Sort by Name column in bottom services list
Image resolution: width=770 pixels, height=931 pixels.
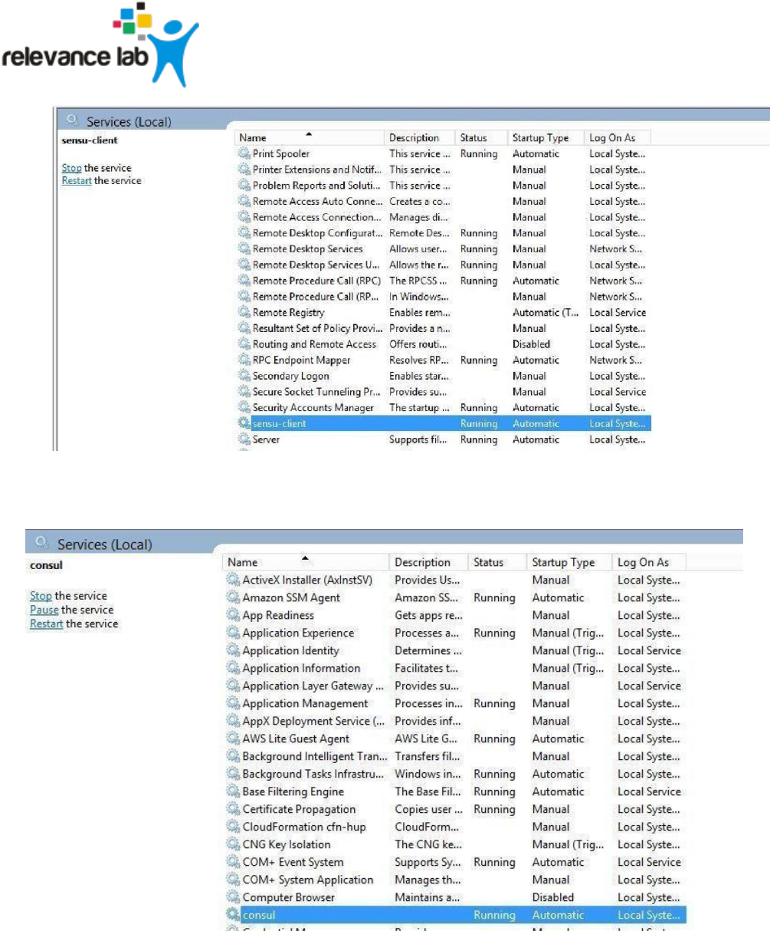click(x=306, y=562)
